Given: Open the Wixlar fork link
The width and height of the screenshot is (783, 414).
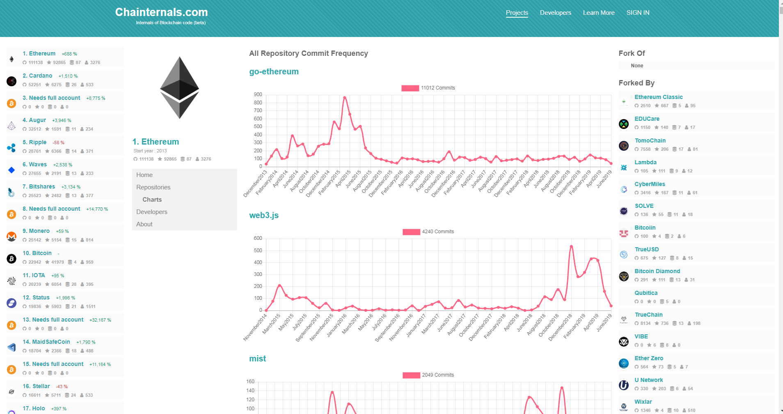Looking at the screenshot, I should point(643,402).
